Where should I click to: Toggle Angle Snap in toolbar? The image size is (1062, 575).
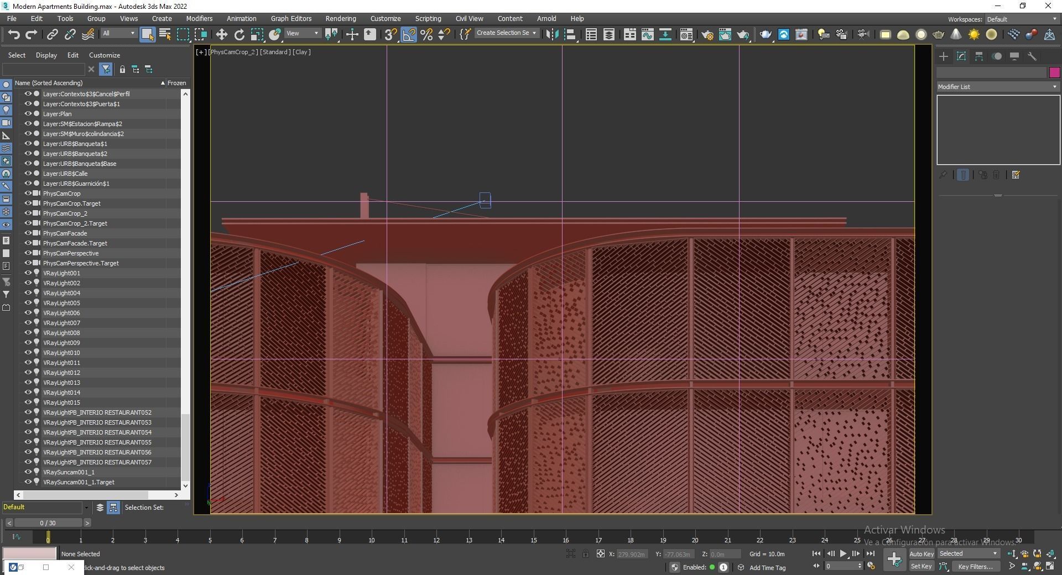click(x=409, y=34)
